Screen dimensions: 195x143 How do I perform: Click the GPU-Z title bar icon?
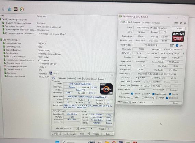pos(120,16)
